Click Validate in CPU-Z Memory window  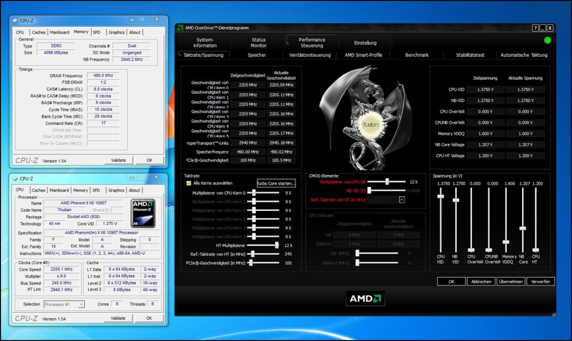[118, 160]
